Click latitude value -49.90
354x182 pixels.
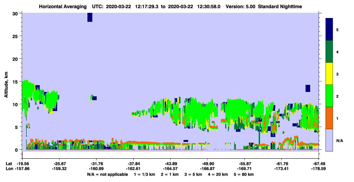(x=207, y=164)
